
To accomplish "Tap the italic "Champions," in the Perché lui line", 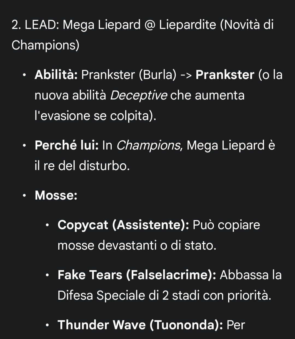I will click(x=150, y=145).
